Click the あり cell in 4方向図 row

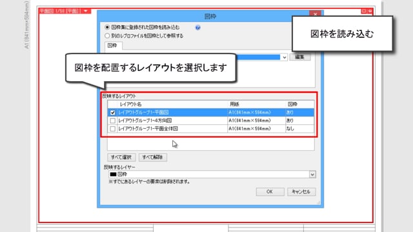(x=299, y=121)
